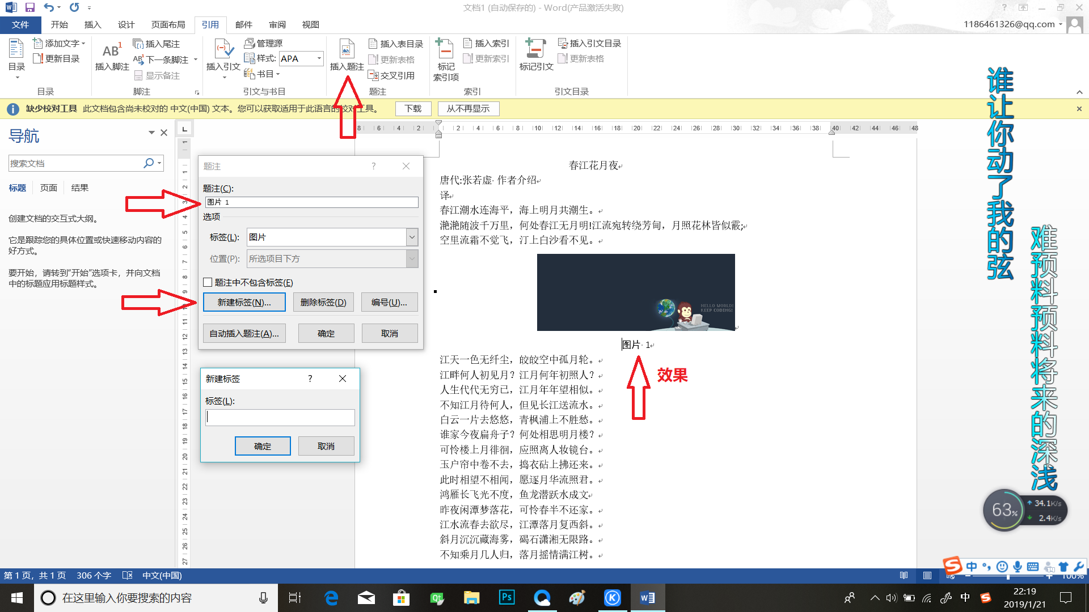Open the 视图 ribbon tab

[x=310, y=24]
